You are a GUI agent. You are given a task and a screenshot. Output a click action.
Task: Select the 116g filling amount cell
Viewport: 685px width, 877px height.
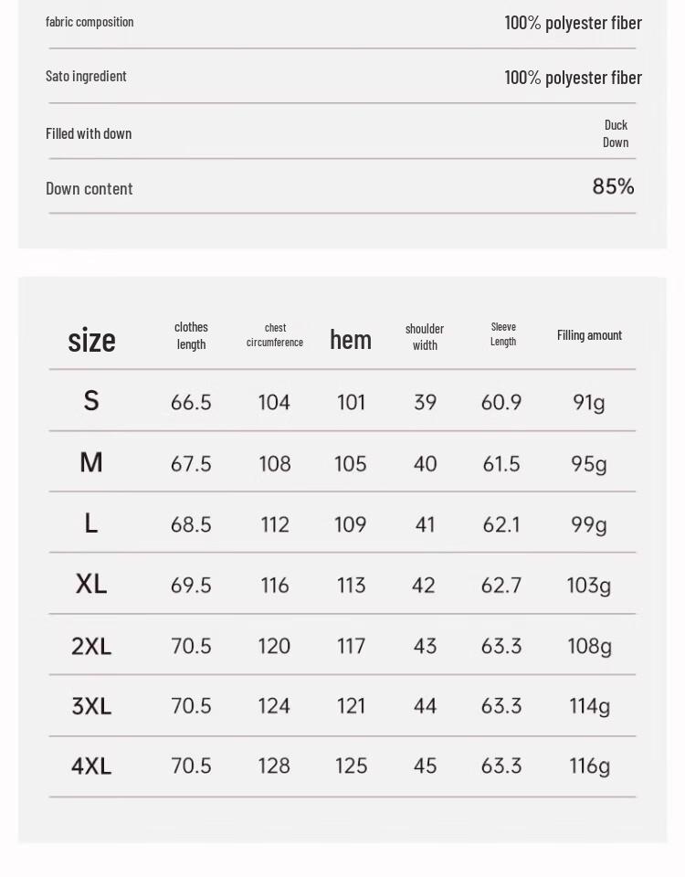click(x=589, y=766)
